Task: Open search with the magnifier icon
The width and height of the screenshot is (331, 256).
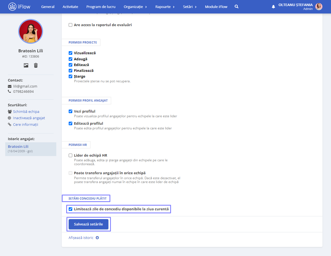Action: [237, 7]
